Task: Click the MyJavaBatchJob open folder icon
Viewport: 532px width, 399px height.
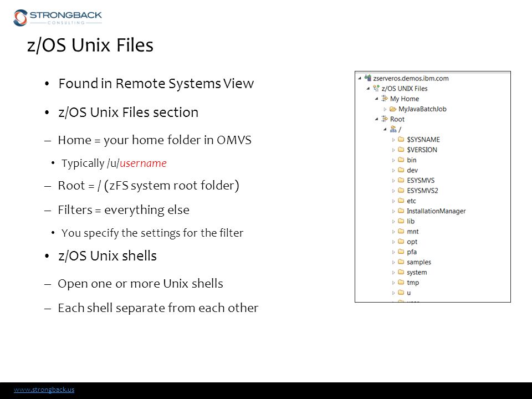Action: pos(393,109)
